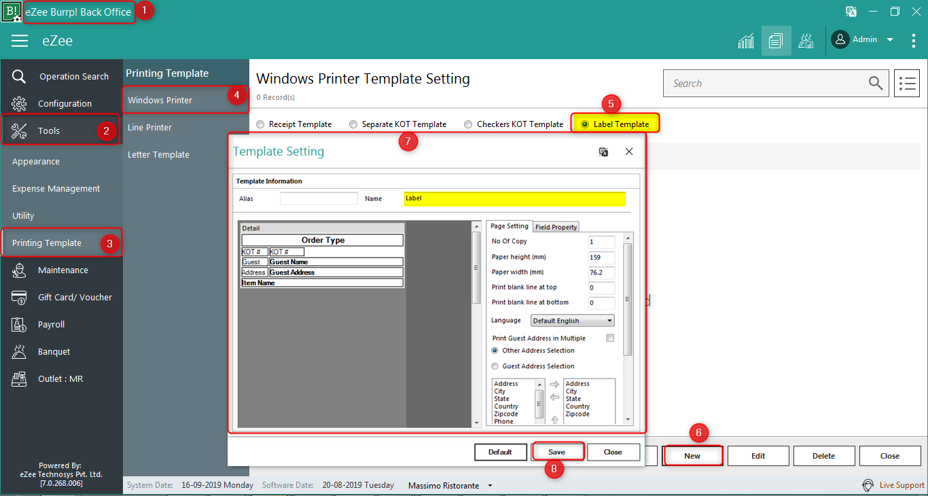The height and width of the screenshot is (496, 928).
Task: Open the hamburger menu next to eZee
Action: 20,41
